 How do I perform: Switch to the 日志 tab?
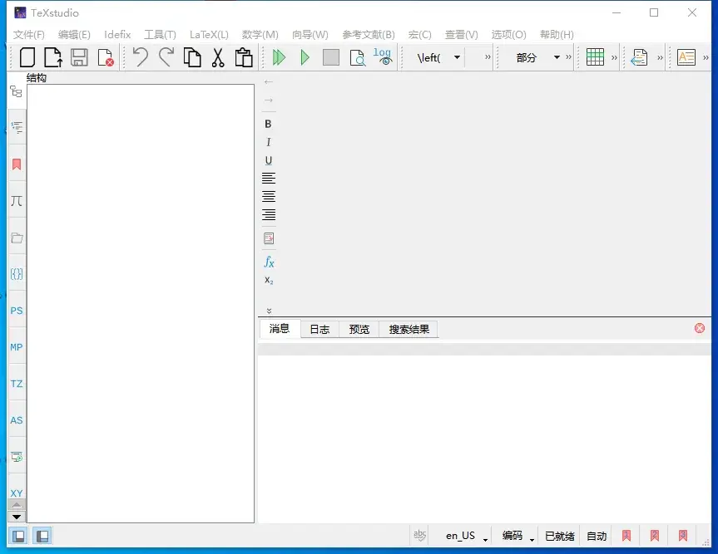pos(319,329)
